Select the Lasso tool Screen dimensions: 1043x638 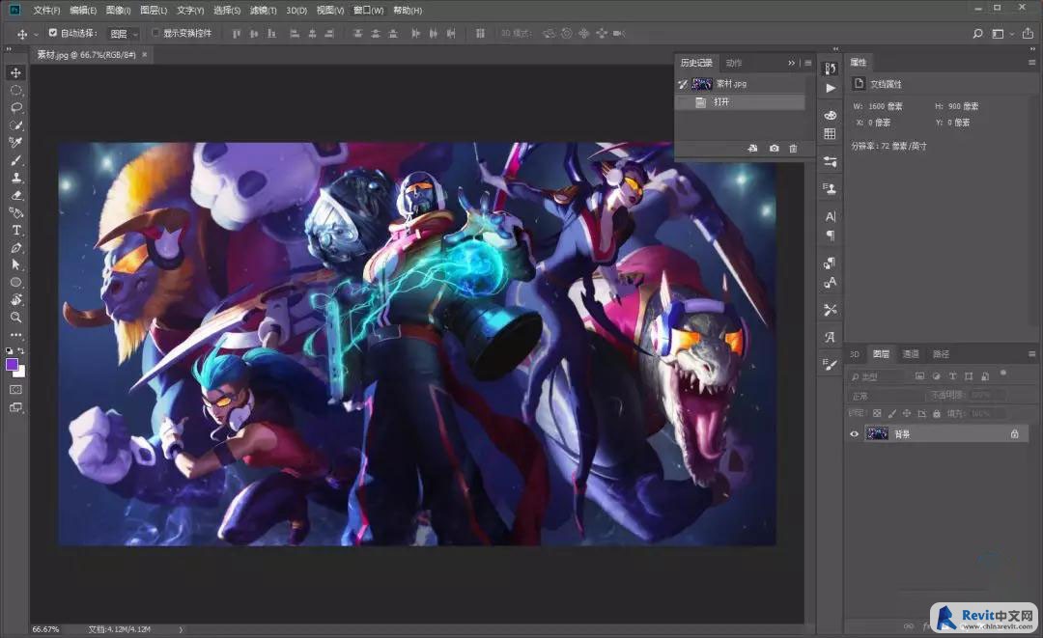click(x=16, y=108)
